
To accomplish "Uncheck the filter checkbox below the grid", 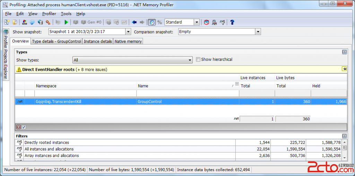I will click(24, 127).
